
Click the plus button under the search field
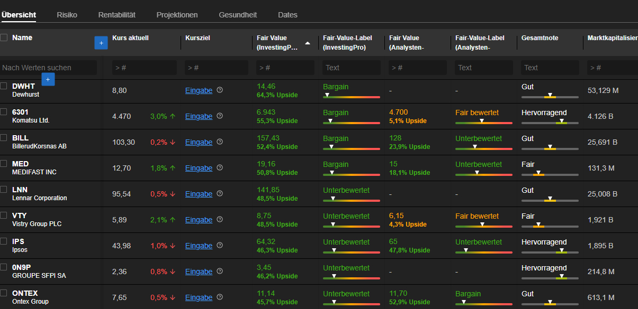pyautogui.click(x=48, y=79)
